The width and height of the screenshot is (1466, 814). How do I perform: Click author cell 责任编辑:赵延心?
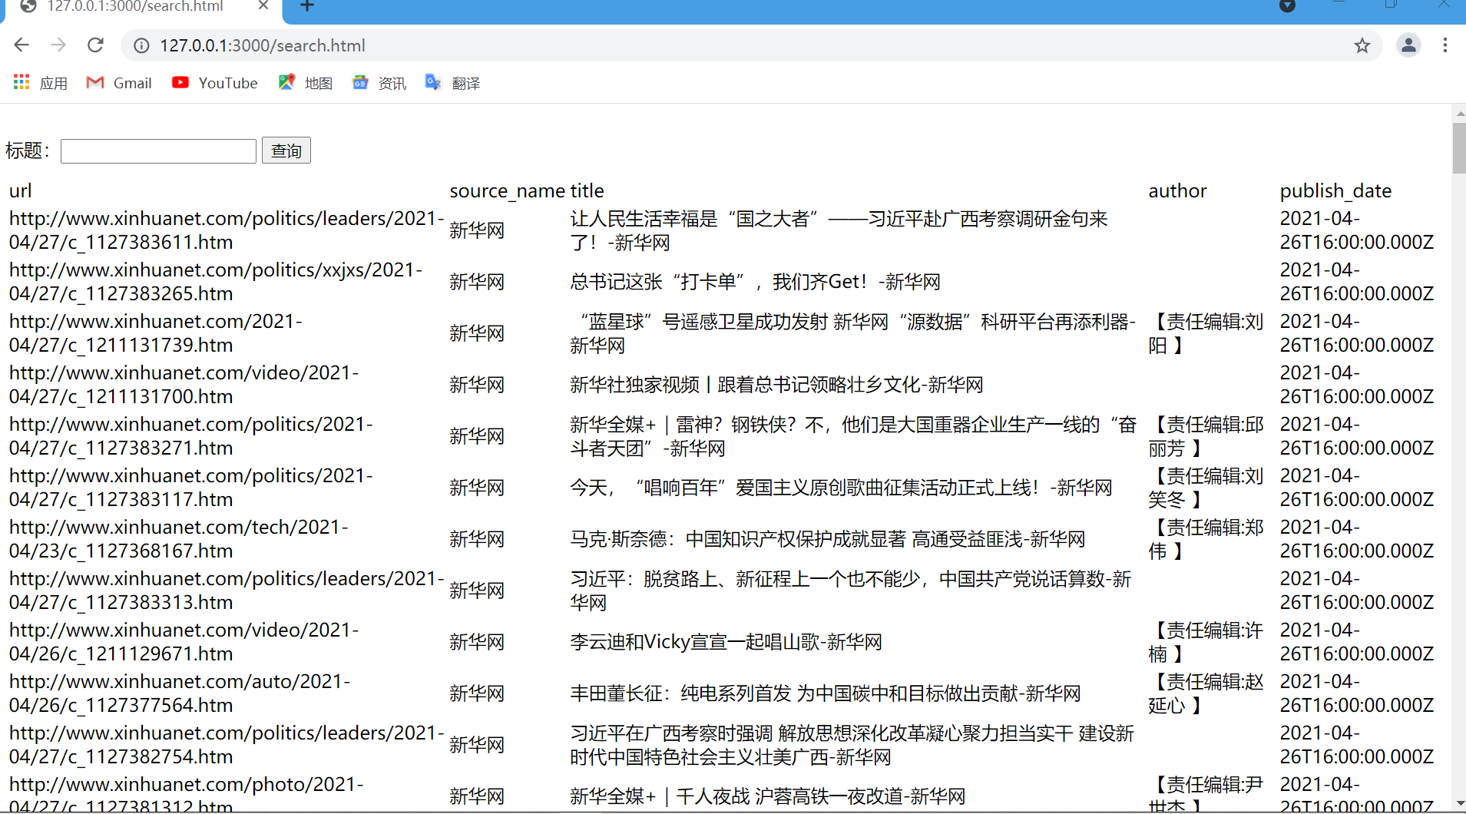(x=1206, y=693)
